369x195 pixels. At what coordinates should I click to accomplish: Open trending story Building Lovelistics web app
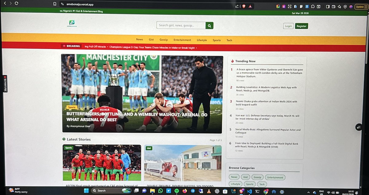pyautogui.click(x=267, y=89)
